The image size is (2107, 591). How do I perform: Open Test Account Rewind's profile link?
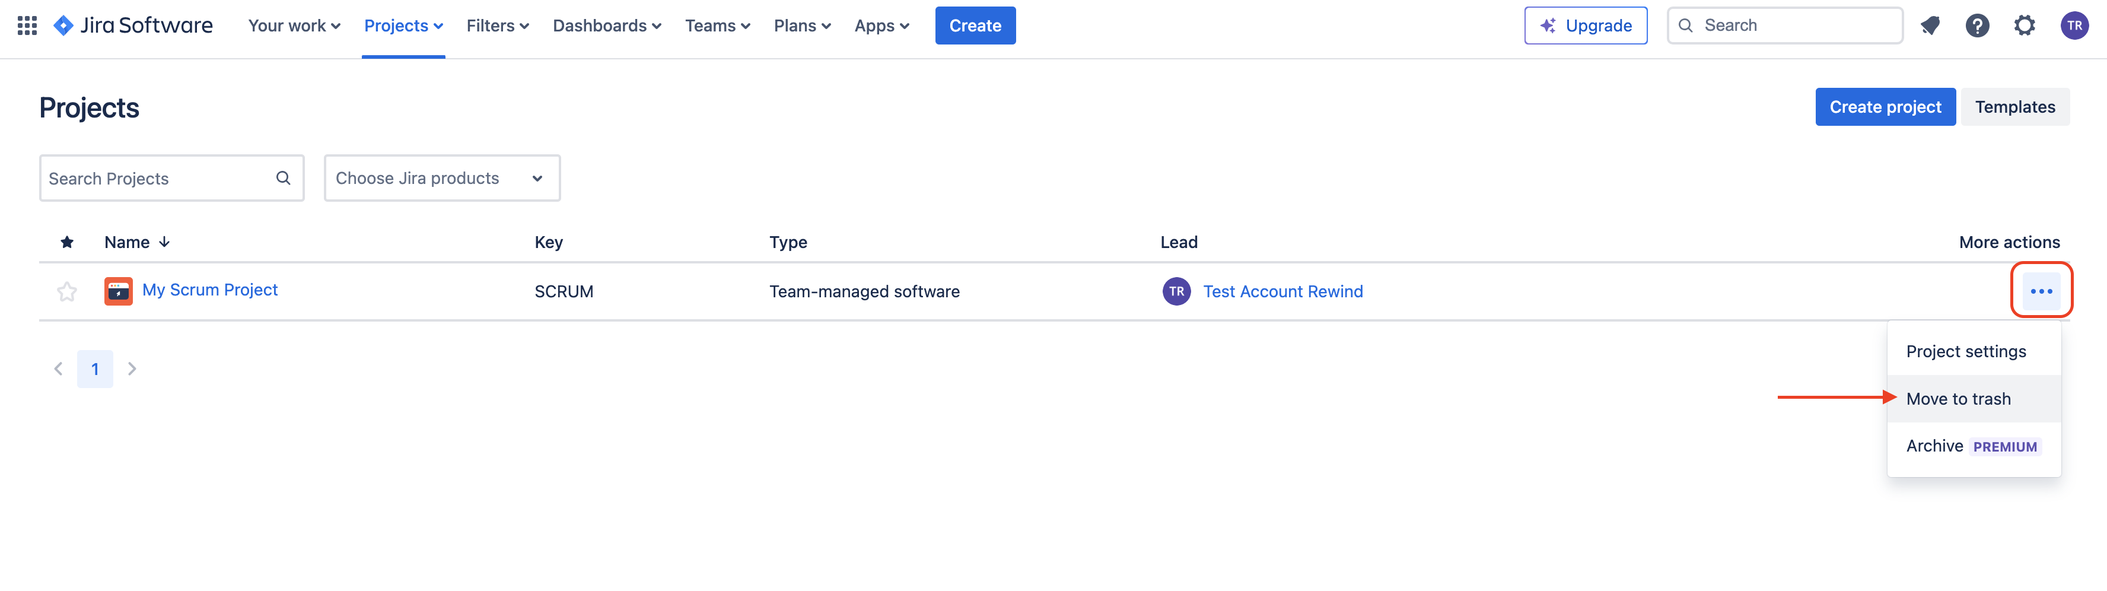click(x=1283, y=291)
